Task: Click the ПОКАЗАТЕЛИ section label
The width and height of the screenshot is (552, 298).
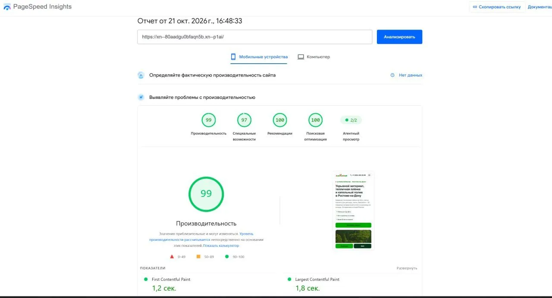Action: [153, 268]
